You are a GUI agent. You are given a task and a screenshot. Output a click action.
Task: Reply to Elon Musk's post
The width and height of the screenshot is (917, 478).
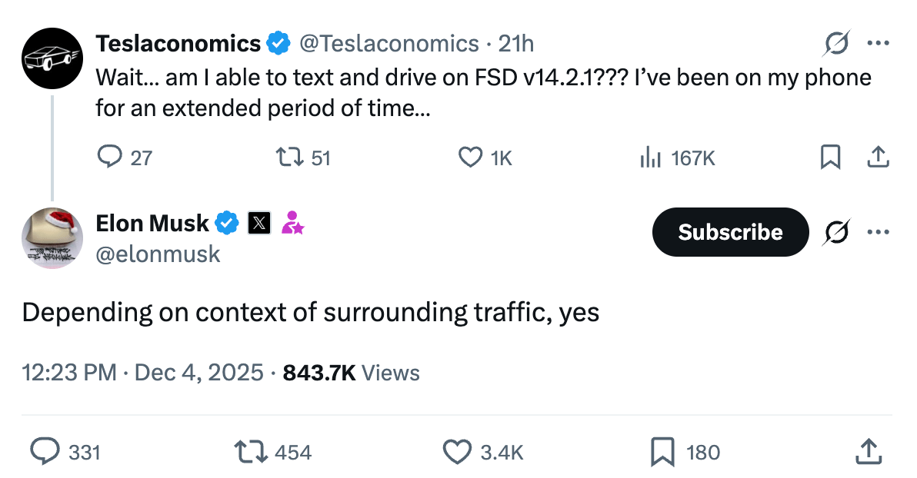click(45, 452)
